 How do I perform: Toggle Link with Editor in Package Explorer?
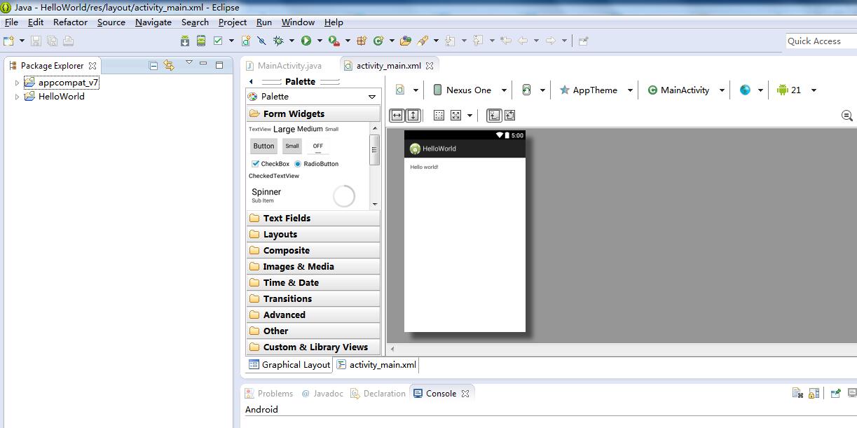(169, 65)
